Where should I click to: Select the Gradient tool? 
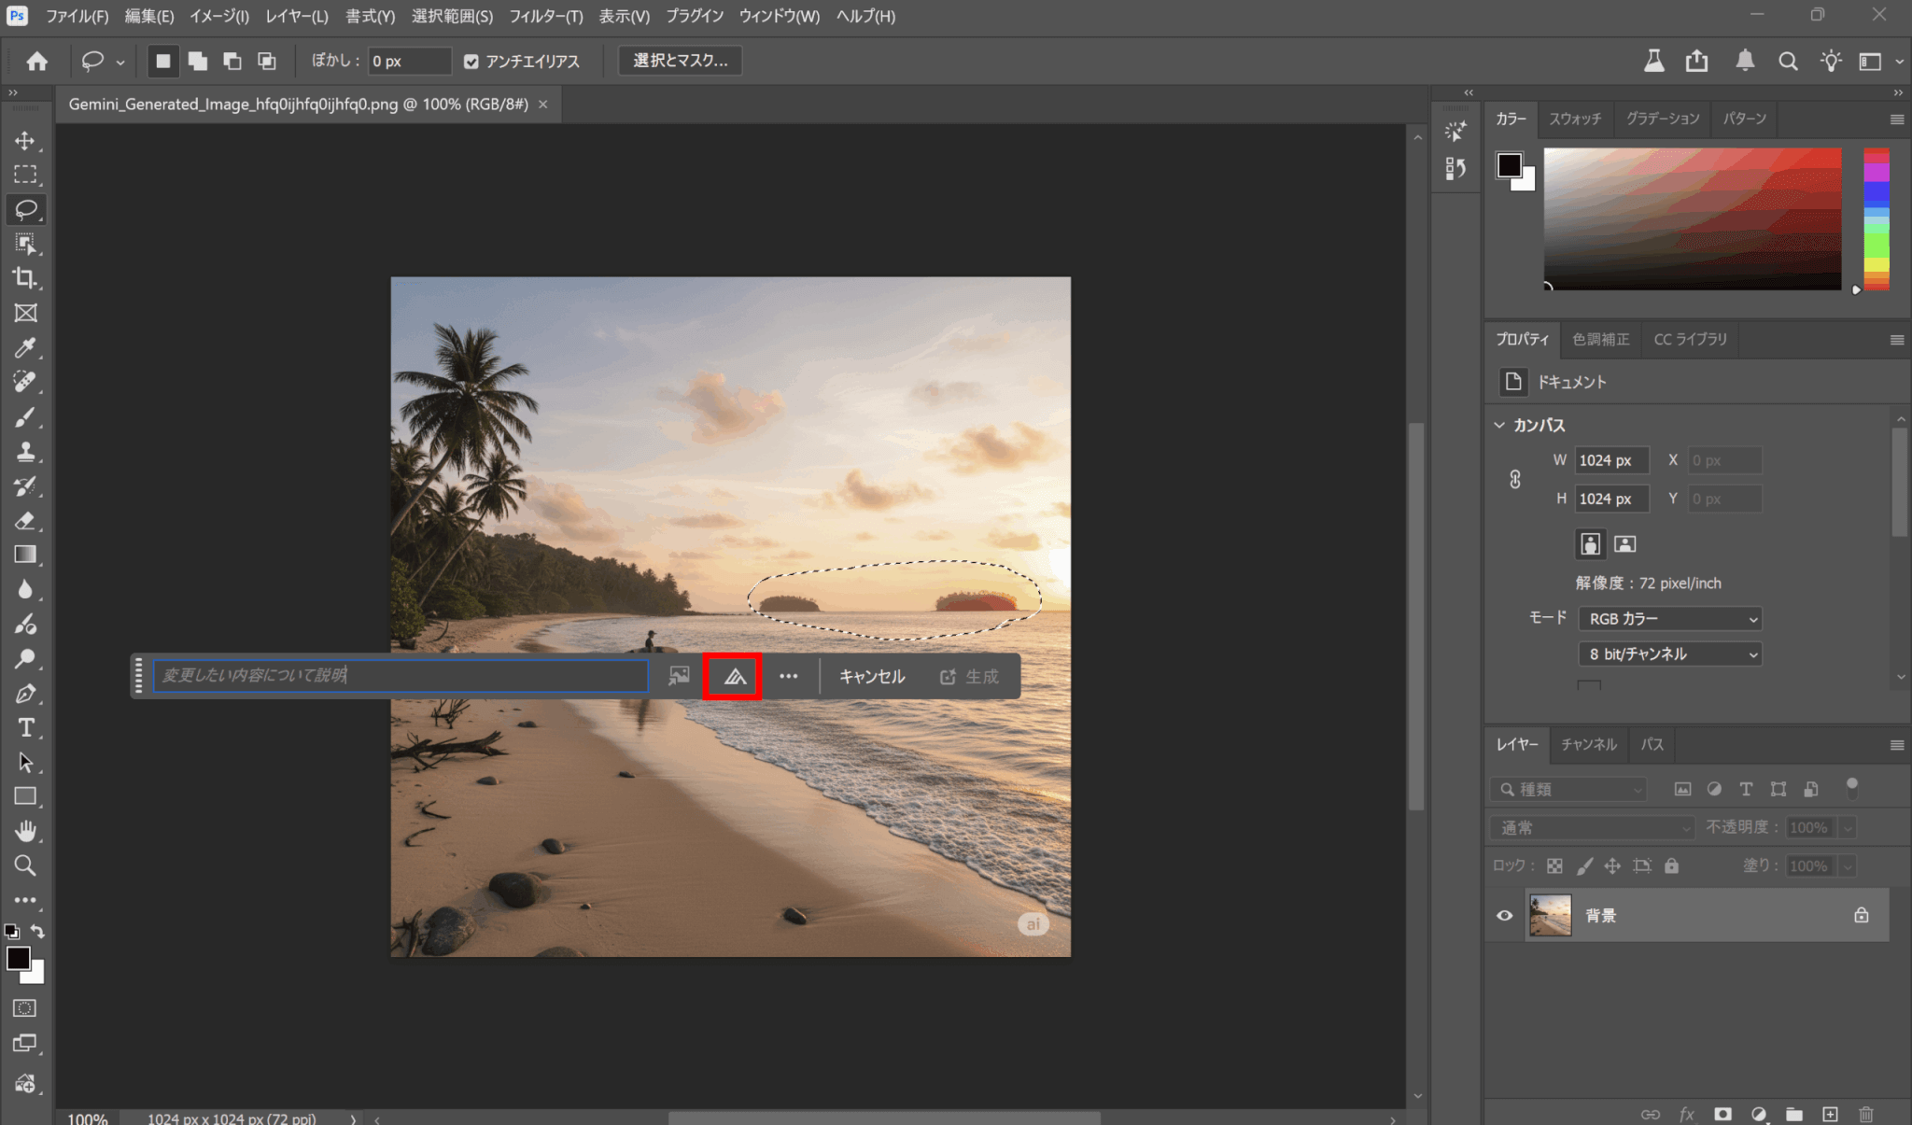tap(25, 555)
